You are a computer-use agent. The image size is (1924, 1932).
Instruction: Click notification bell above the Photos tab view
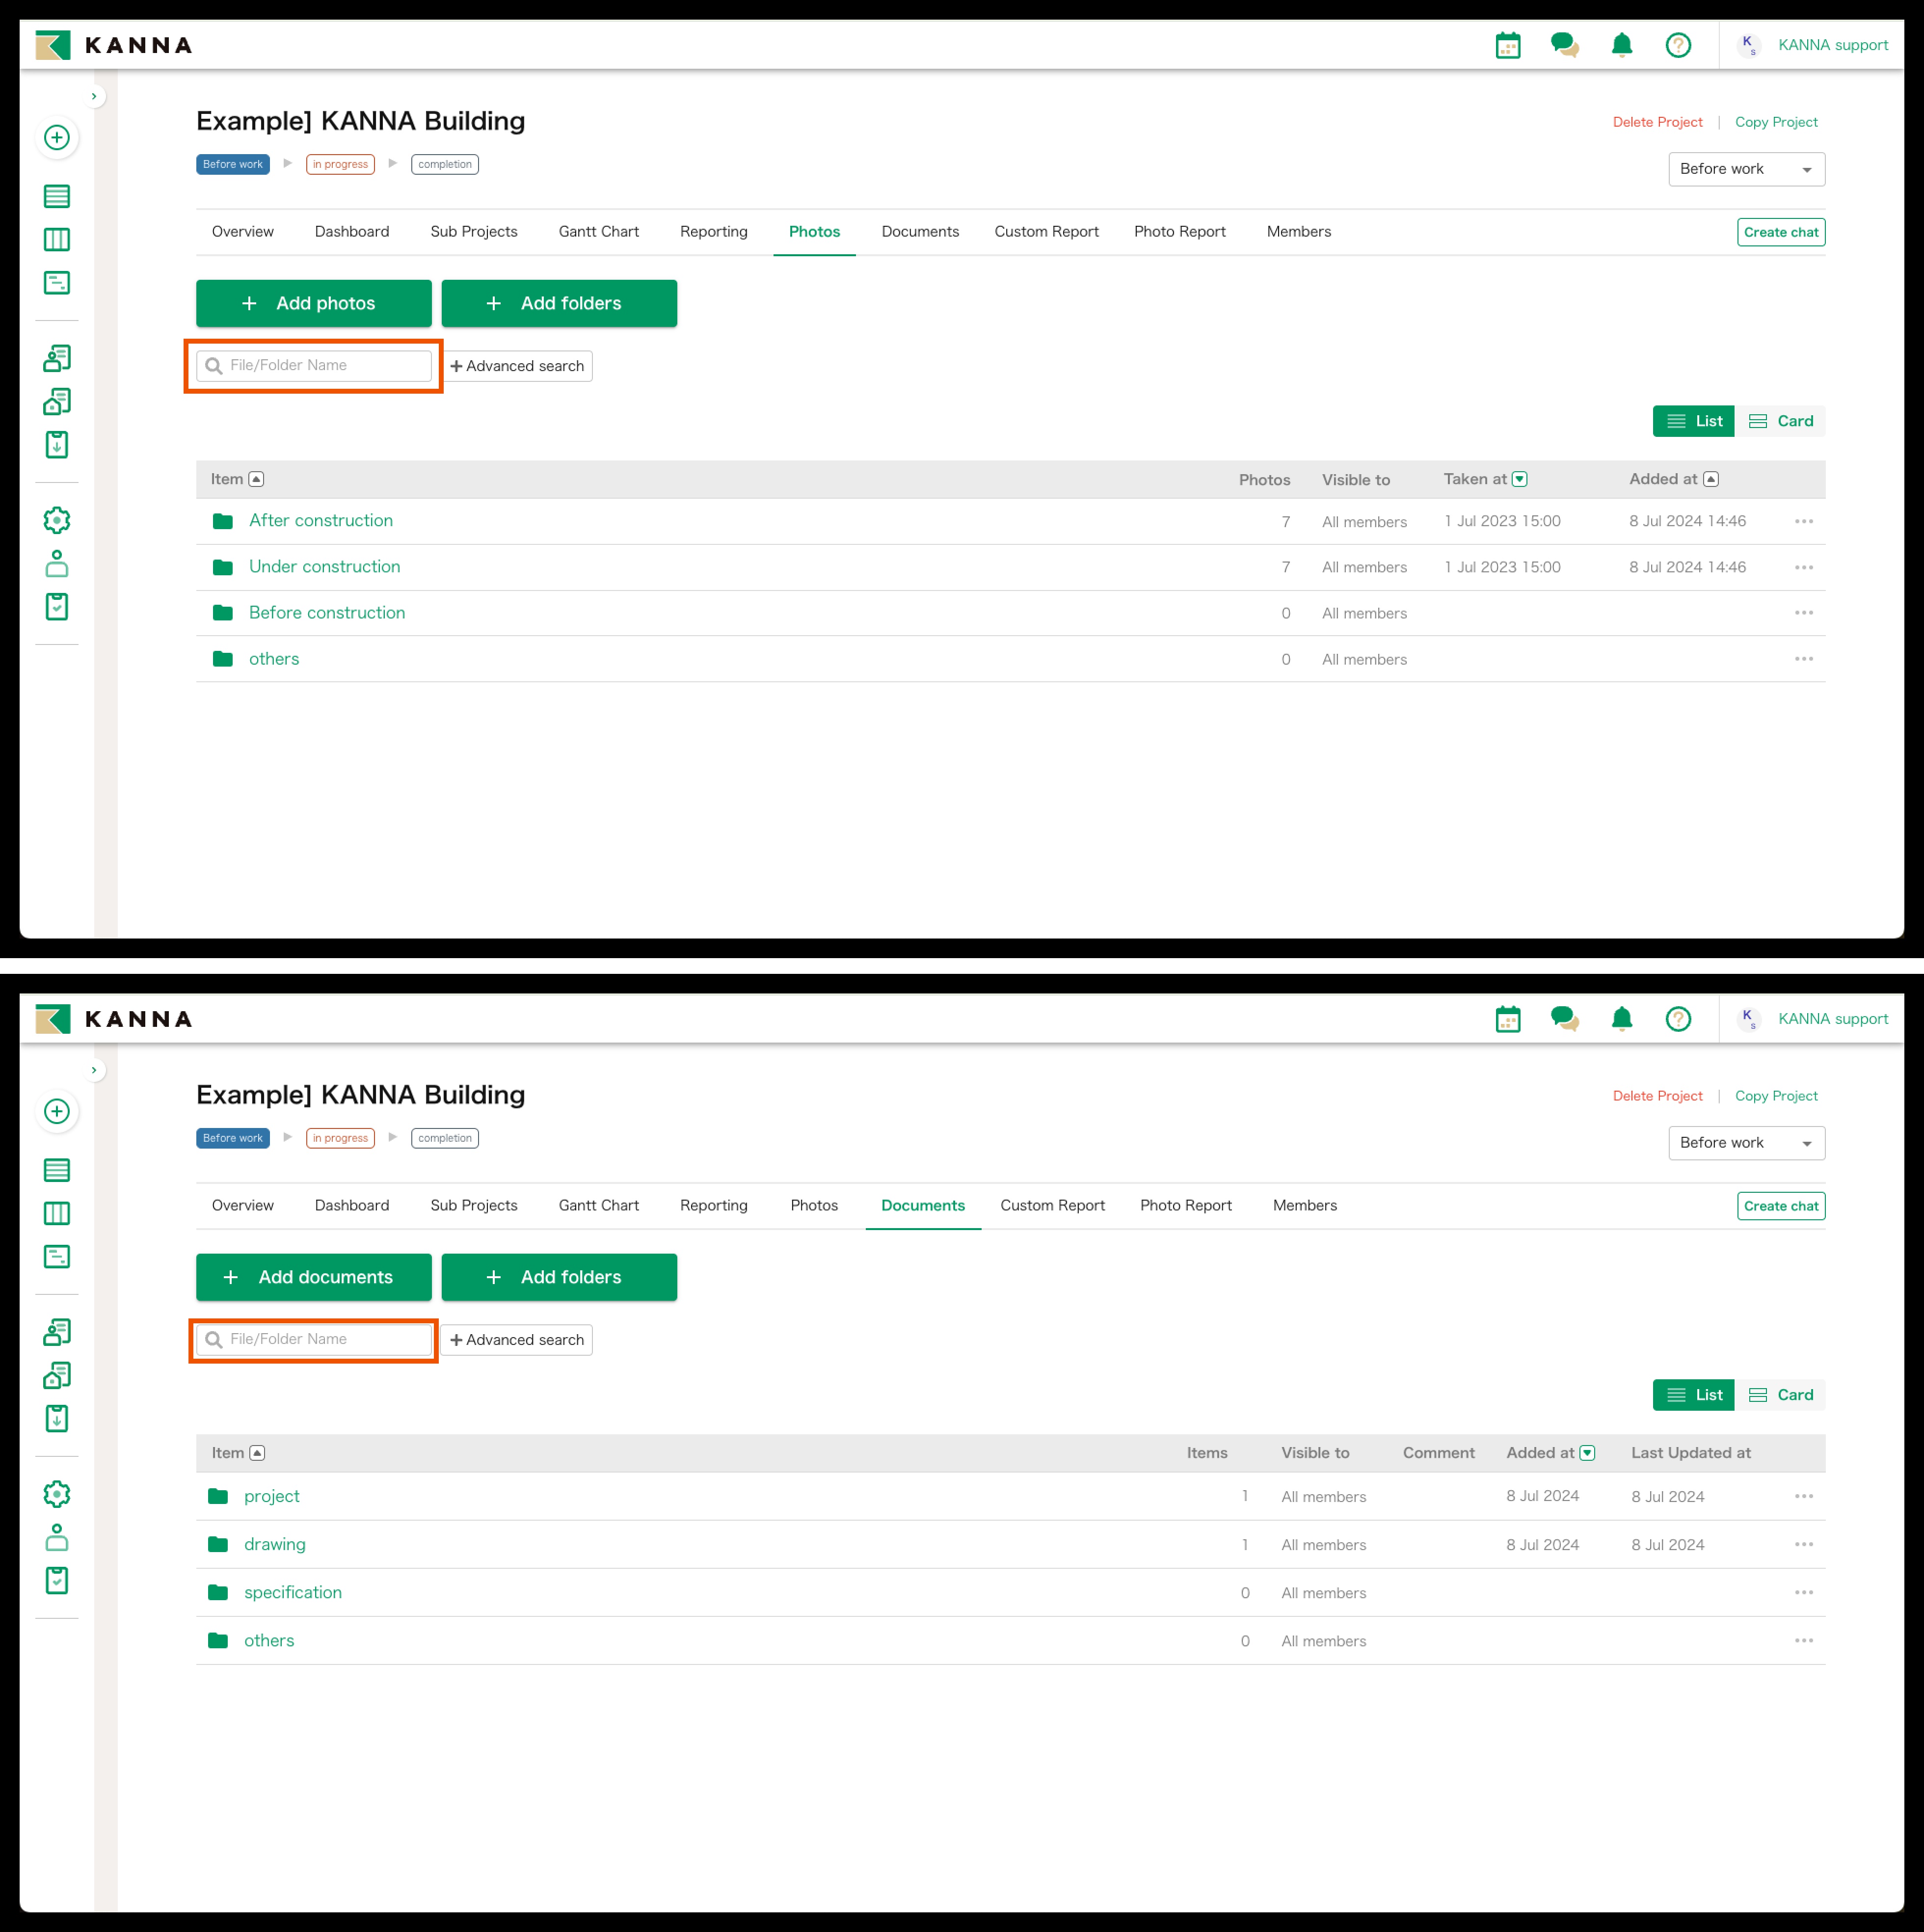coord(1621,45)
